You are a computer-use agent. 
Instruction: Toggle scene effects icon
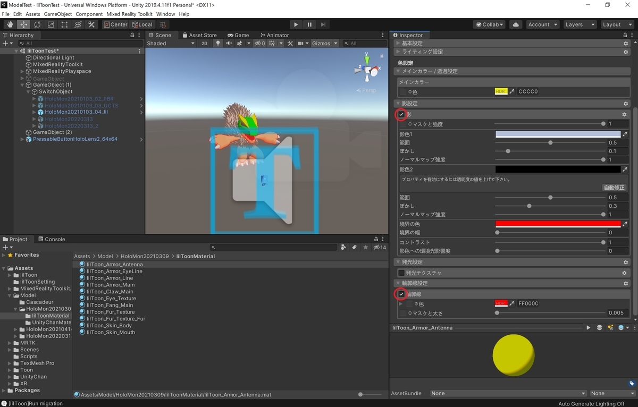click(x=240, y=44)
